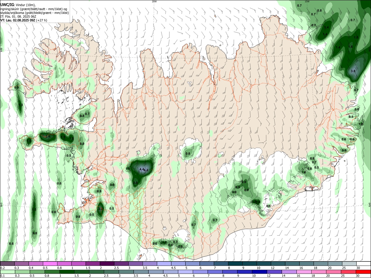Click the 3.8 precipitation value off the northeast coast
This screenshot has width=371, height=278.
[353, 71]
